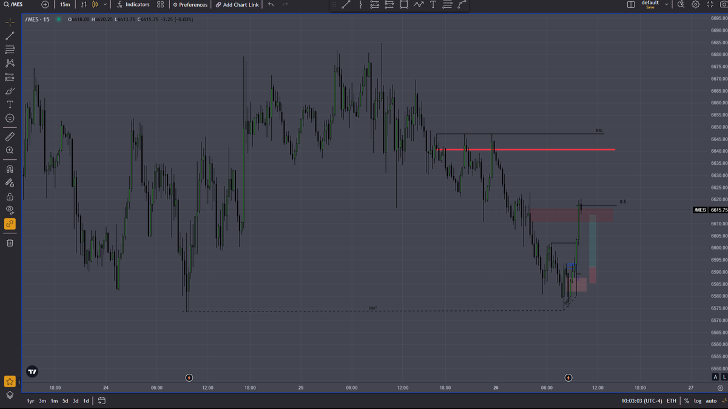Open the ETH session menu

point(672,401)
